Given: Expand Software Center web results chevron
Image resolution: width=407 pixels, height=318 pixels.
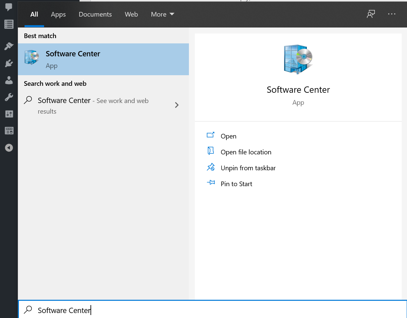Looking at the screenshot, I should 177,105.
